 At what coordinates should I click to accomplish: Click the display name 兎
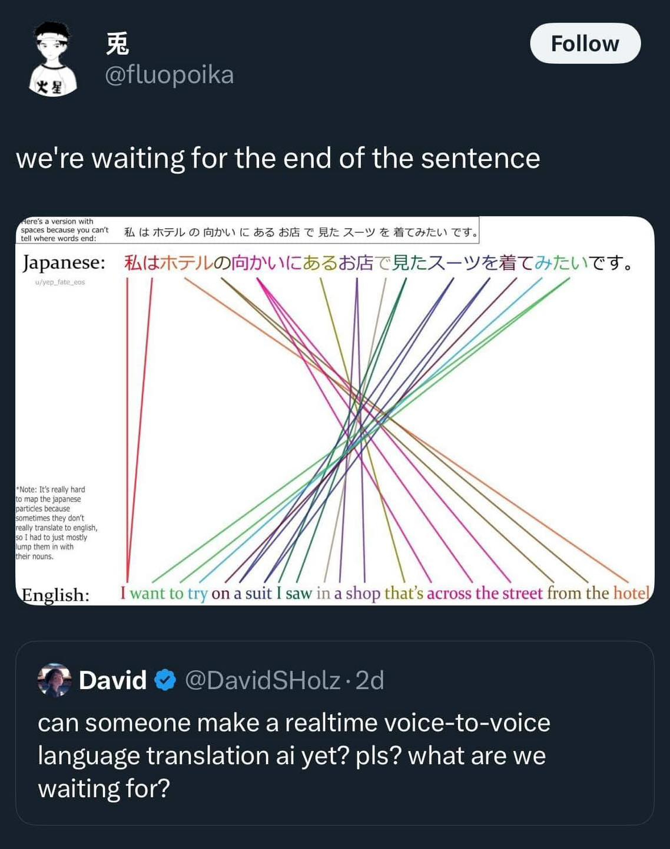pos(117,44)
